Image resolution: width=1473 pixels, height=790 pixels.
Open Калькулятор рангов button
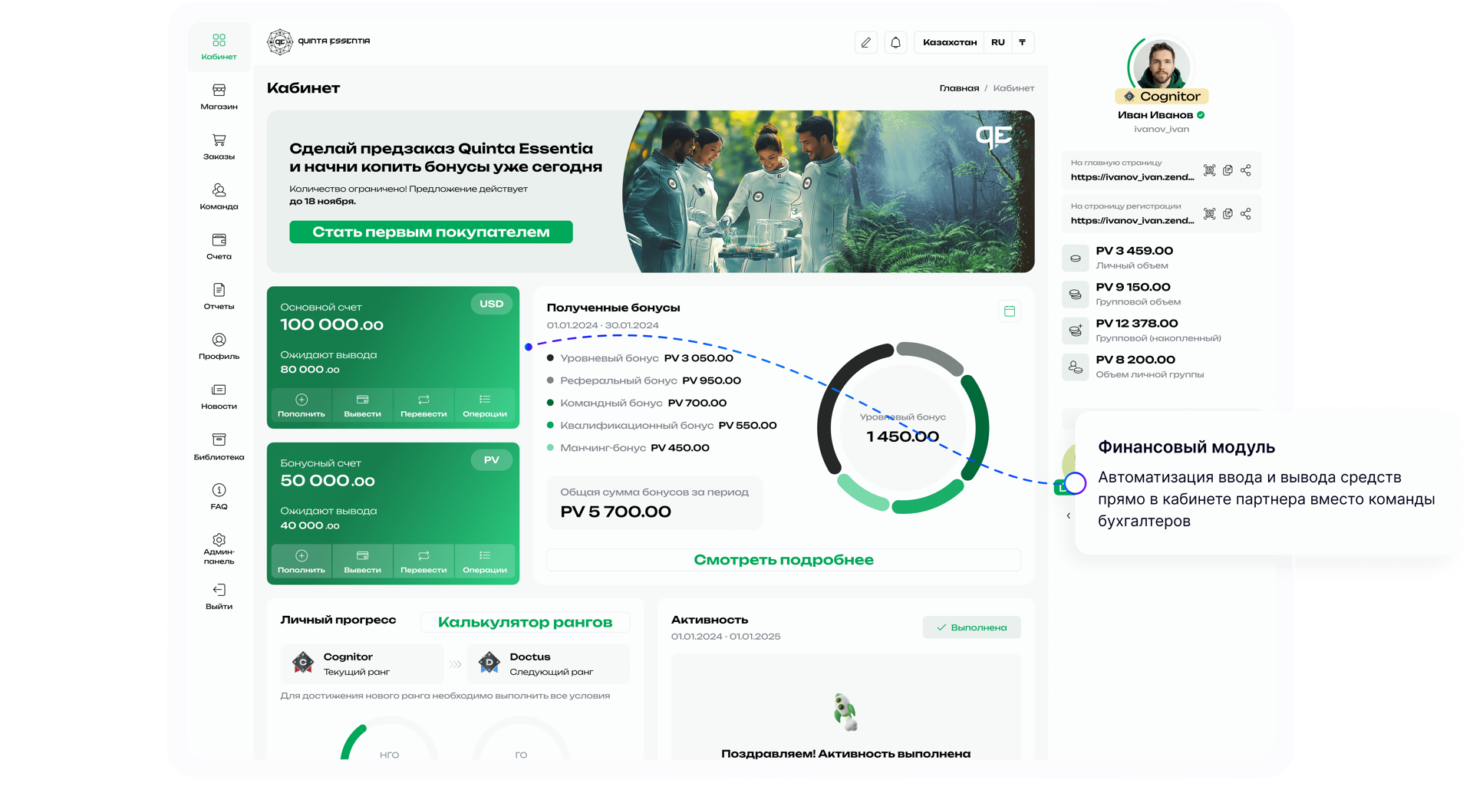click(x=526, y=622)
